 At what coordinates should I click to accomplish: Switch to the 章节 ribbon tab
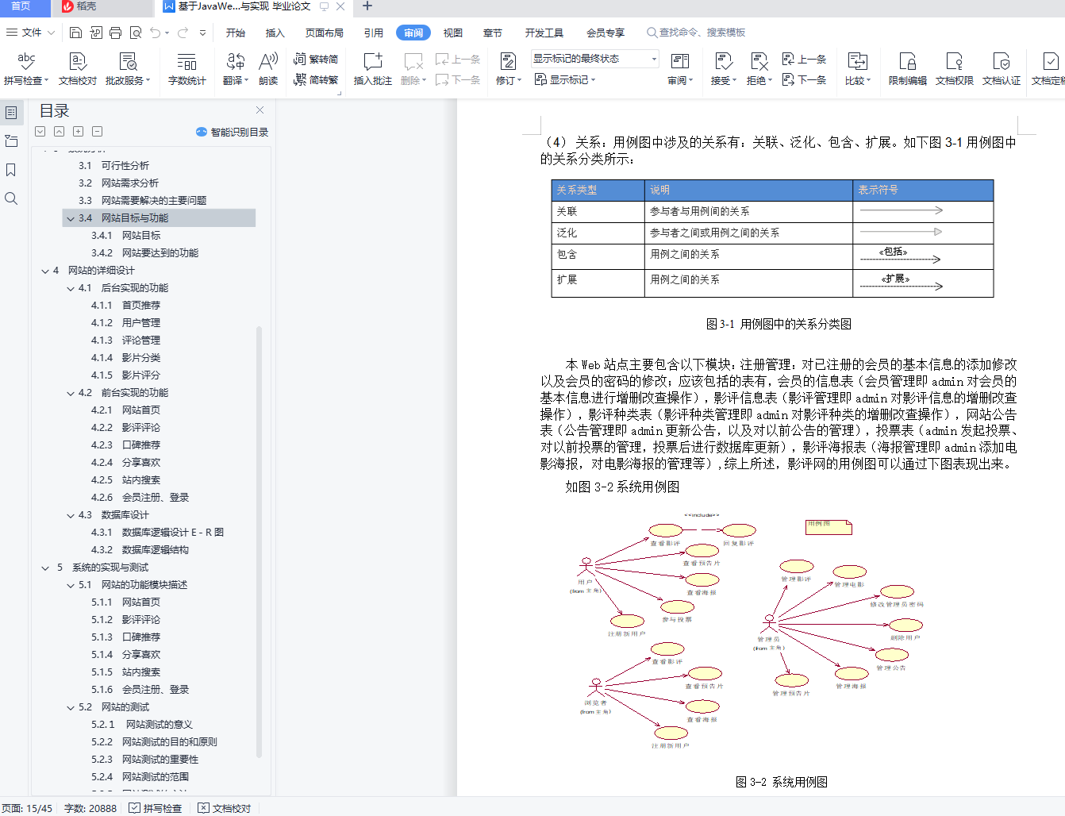pos(493,33)
